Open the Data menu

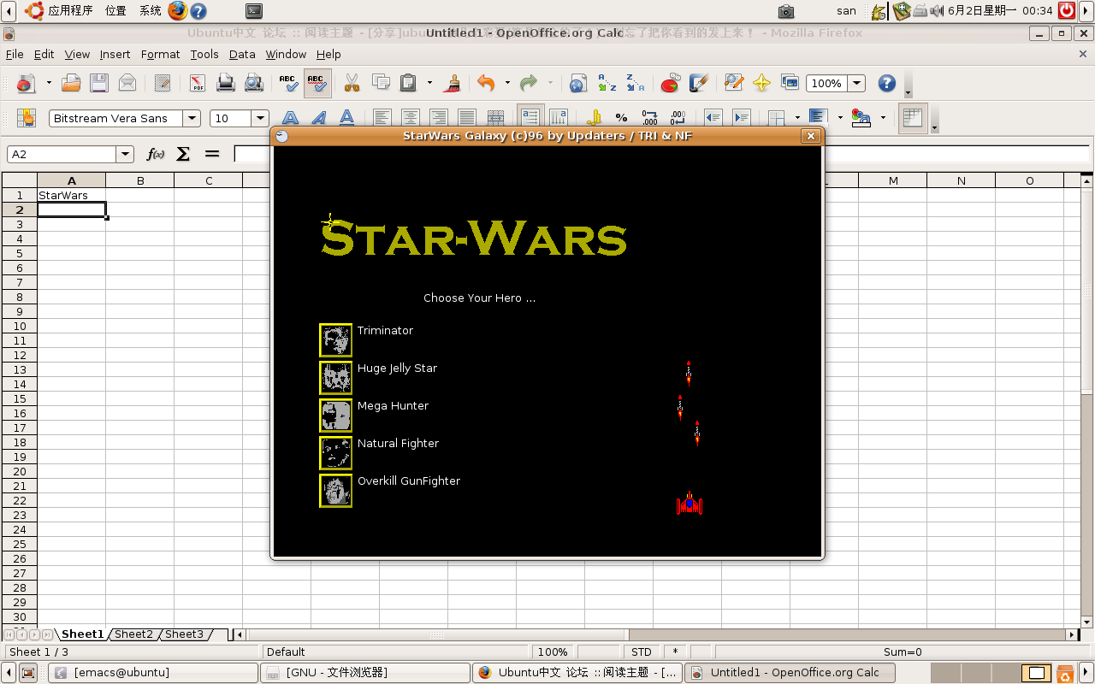[242, 54]
